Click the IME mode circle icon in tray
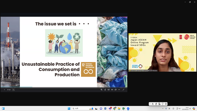The height and width of the screenshot is (111, 197). [173, 109]
